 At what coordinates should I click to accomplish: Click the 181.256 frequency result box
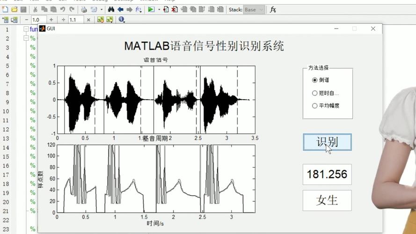pyautogui.click(x=327, y=174)
